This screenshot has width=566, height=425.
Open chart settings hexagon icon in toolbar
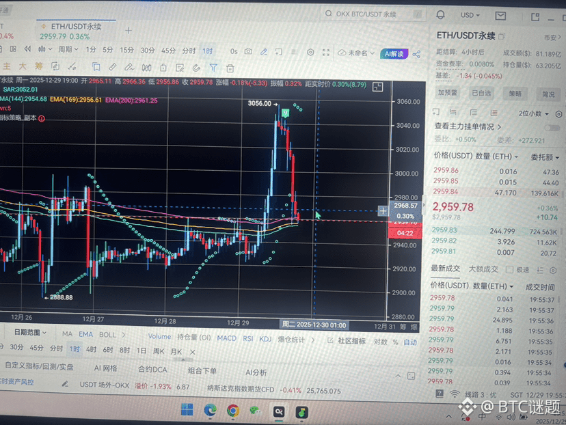click(310, 53)
